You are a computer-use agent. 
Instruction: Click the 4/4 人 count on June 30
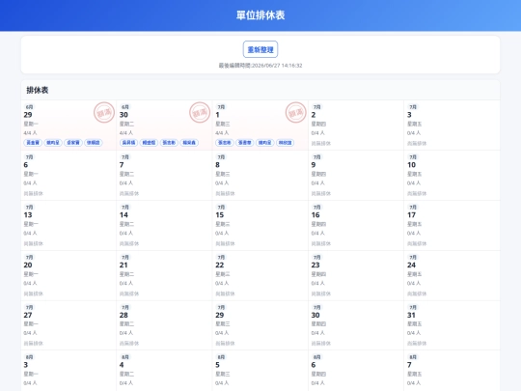(126, 133)
